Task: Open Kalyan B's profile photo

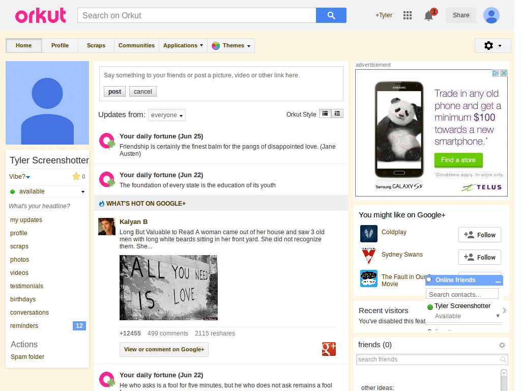Action: tap(107, 227)
